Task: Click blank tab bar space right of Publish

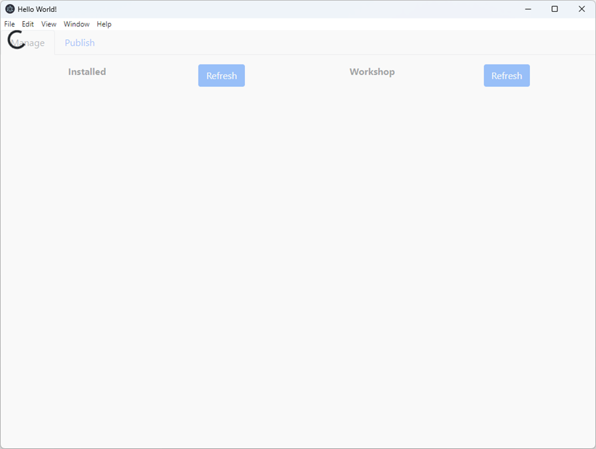Action: click(x=333, y=43)
